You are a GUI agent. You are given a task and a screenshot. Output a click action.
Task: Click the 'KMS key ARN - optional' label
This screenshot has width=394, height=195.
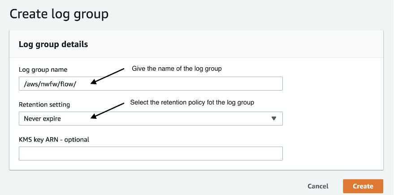pos(54,139)
